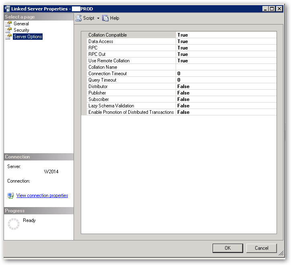Viewport: 291px width, 265px height.
Task: Click the Query Timeout value field
Action: [226, 80]
